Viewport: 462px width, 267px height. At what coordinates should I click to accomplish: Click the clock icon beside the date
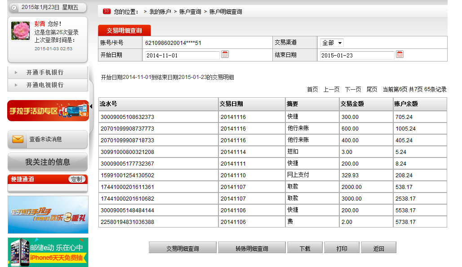coord(14,8)
